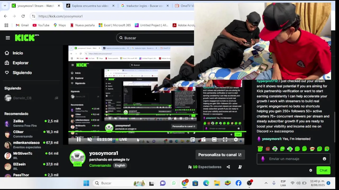Open the Excel Microsoft 365 bookmark
The width and height of the screenshot is (339, 190).
tap(114, 25)
